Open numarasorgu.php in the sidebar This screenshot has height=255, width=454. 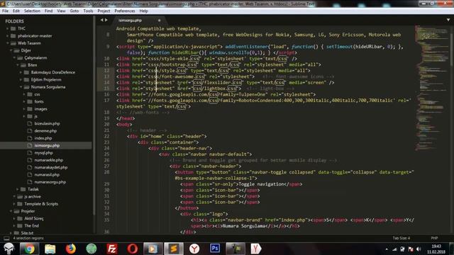point(50,182)
